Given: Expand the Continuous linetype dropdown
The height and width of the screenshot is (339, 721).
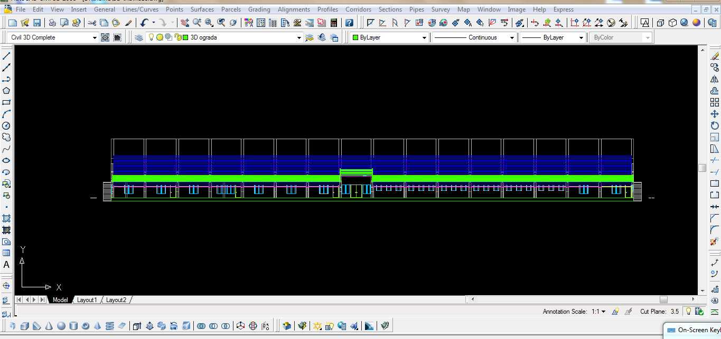Looking at the screenshot, I should point(473,37).
